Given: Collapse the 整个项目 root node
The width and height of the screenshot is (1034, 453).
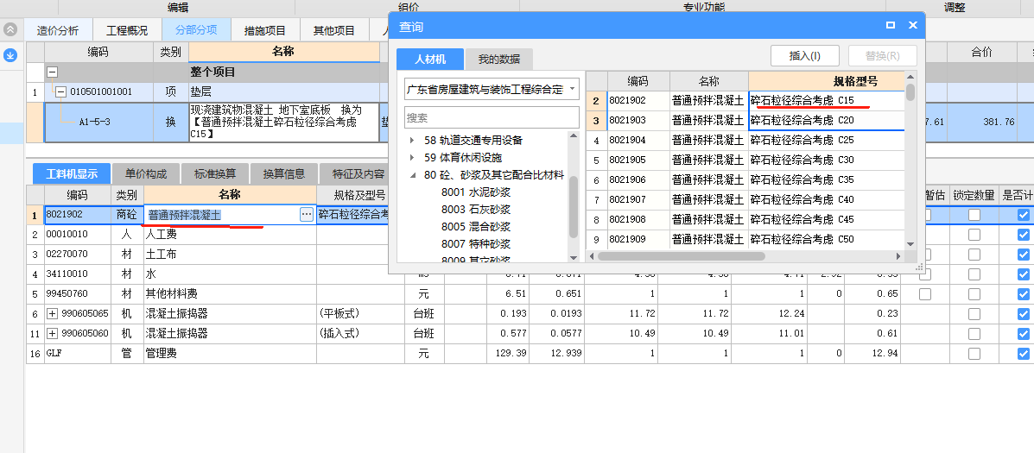Looking at the screenshot, I should click(x=52, y=72).
